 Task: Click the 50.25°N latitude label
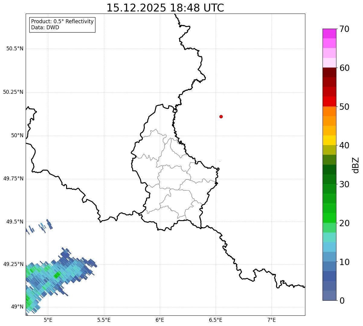coord(13,92)
